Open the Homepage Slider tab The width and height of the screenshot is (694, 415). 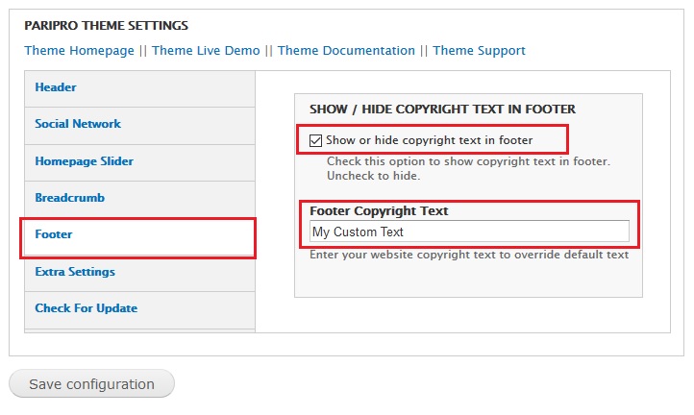coord(84,161)
